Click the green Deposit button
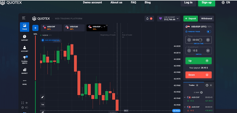The height and width of the screenshot is (113, 237). (x=190, y=19)
